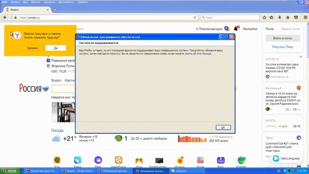
Task: Click Закрыть in the yellow browser notice
Action: coord(32,48)
